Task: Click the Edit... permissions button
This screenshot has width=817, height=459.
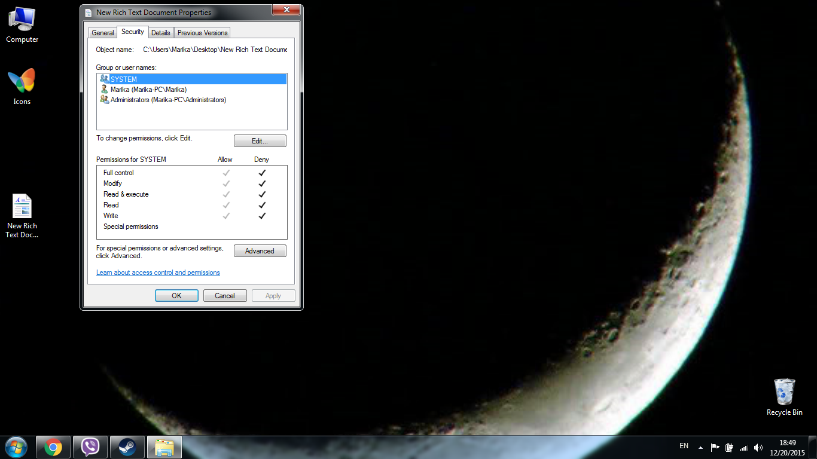Action: coord(260,141)
